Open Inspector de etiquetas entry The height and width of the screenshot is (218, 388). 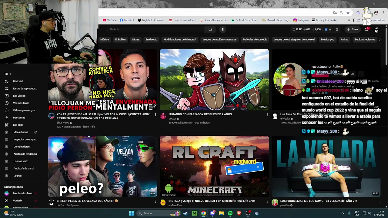tap(21, 139)
